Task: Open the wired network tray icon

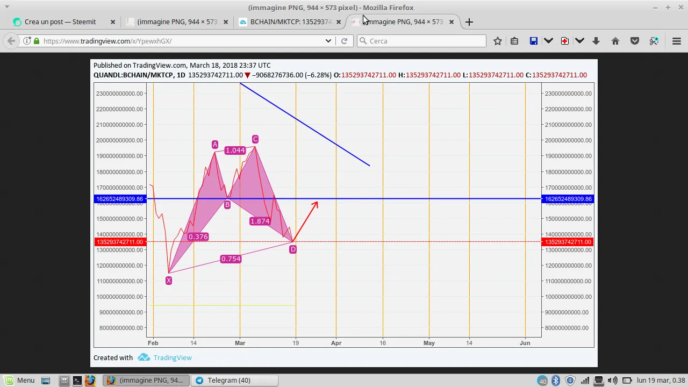Action: [598, 381]
